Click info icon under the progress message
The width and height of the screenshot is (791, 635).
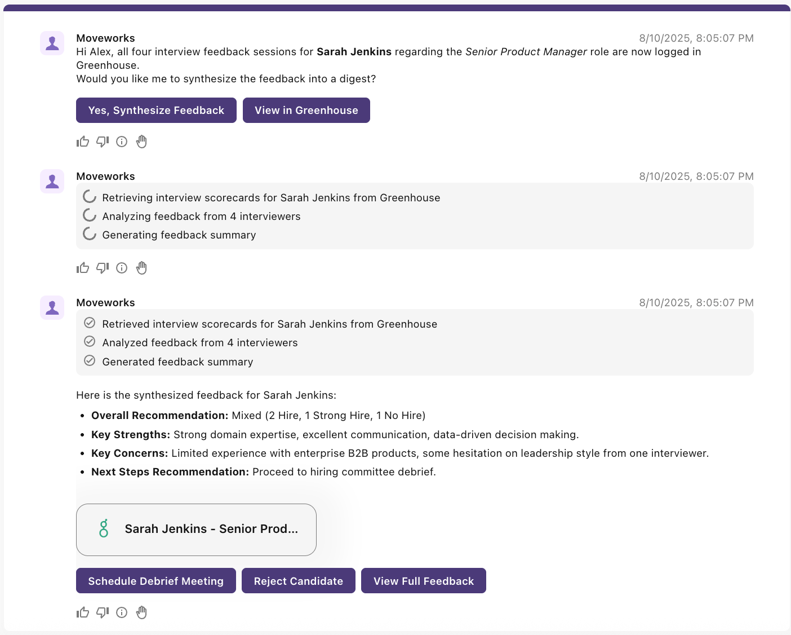[x=122, y=268]
